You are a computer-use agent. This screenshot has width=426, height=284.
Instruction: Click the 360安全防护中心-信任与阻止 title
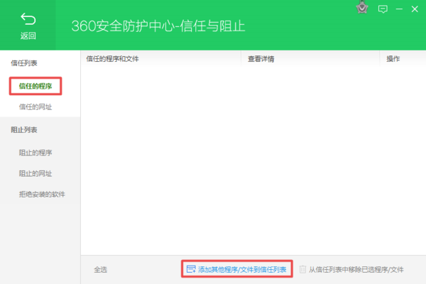(158, 26)
